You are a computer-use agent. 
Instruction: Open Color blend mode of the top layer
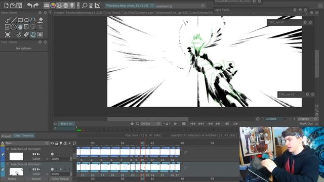pyautogui.click(x=36, y=159)
